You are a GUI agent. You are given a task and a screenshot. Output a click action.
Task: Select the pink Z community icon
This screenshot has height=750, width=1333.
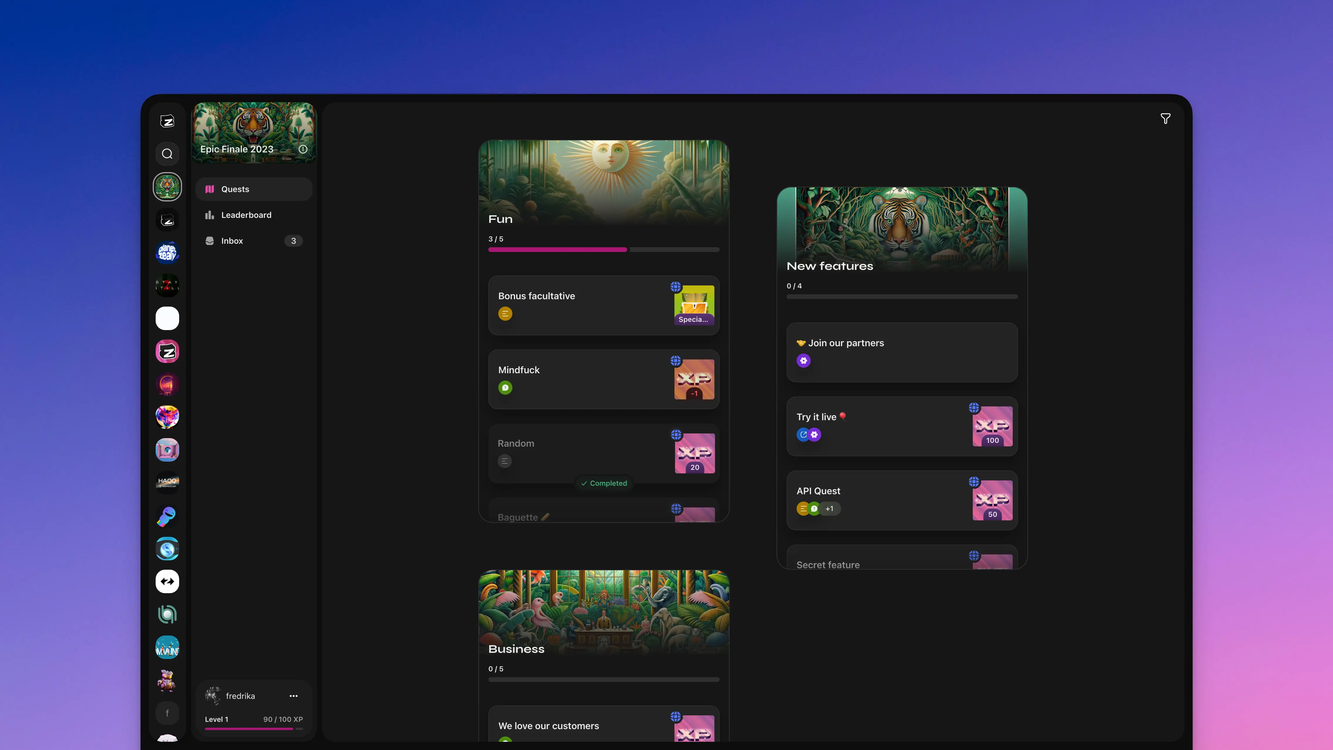[x=167, y=352]
